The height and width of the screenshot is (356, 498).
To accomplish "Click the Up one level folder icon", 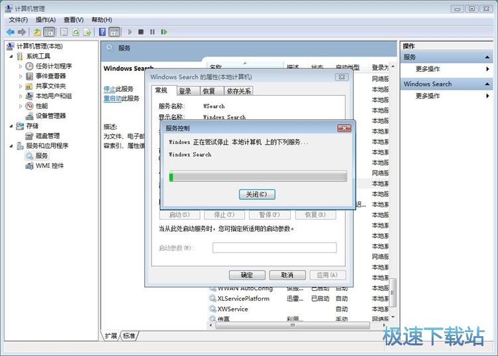I will (37, 32).
